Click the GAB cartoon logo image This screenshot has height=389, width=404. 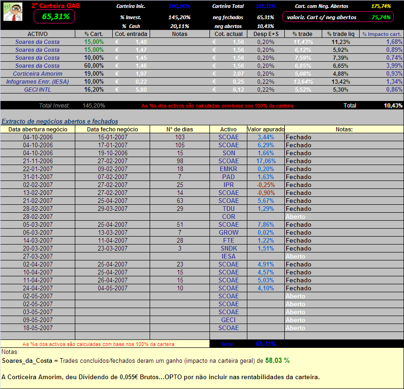(13, 12)
